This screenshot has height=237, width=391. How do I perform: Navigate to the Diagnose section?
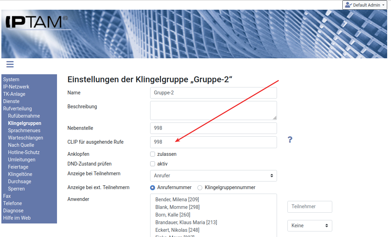(x=13, y=211)
